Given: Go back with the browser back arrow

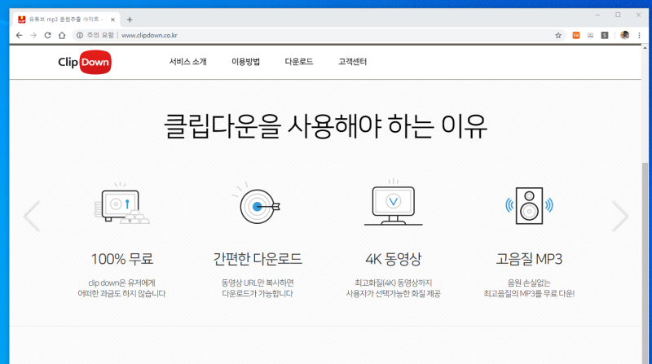Looking at the screenshot, I should click(19, 35).
